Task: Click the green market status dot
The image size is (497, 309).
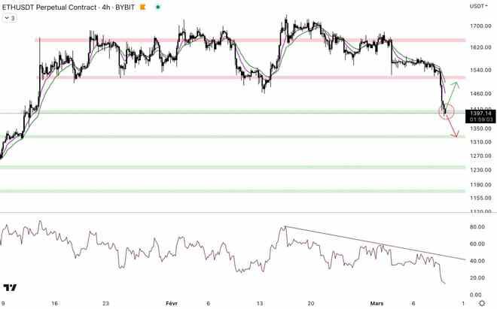Action: point(158,7)
